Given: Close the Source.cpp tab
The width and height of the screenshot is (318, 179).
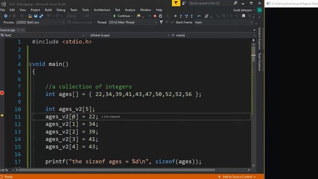Looking at the screenshot, I should pos(23,30).
